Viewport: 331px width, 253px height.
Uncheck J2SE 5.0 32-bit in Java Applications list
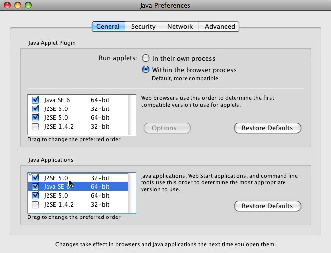(35, 178)
